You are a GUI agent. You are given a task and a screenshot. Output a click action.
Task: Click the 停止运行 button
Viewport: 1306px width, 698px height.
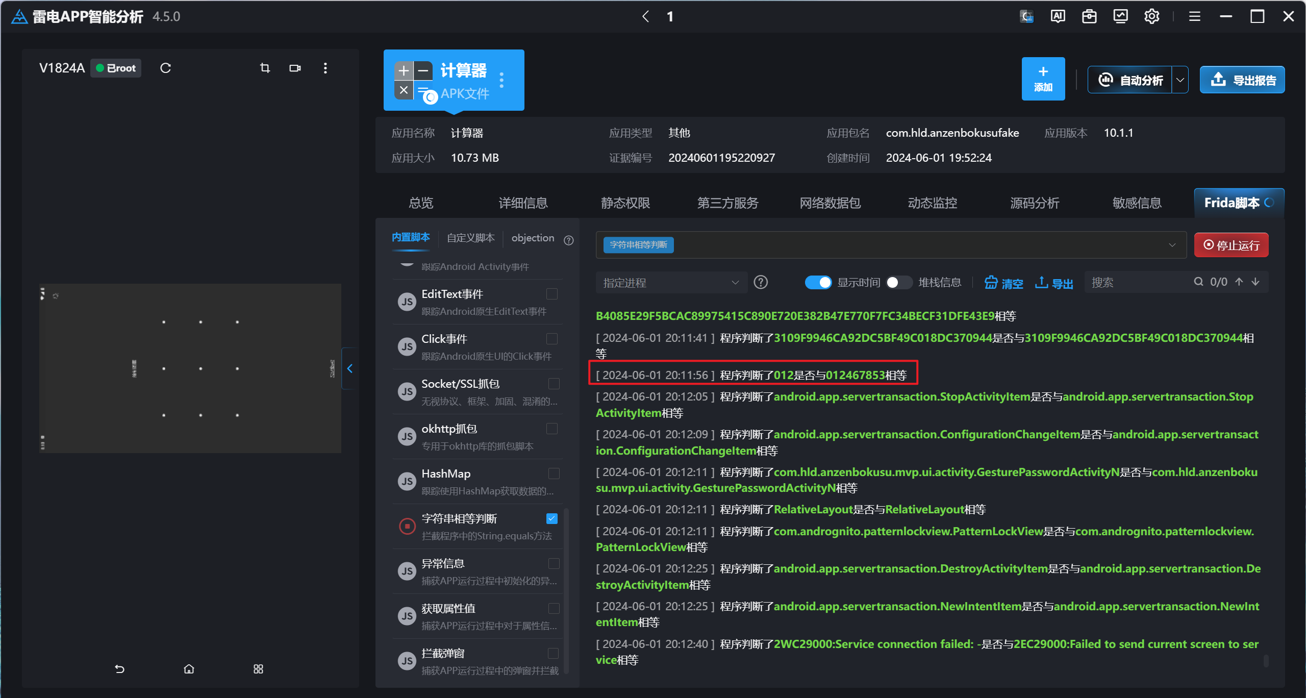(x=1232, y=245)
